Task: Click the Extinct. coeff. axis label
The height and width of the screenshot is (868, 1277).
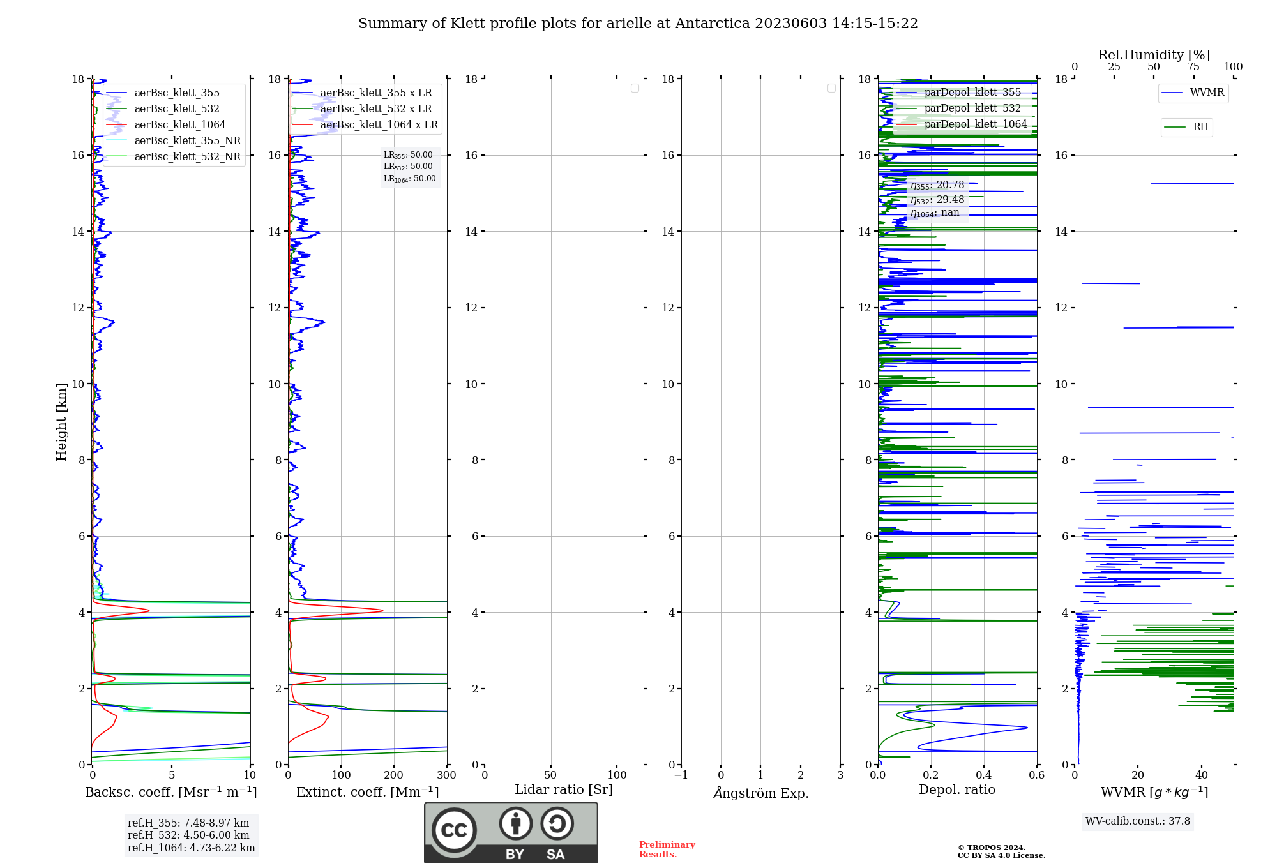Action: [368, 792]
